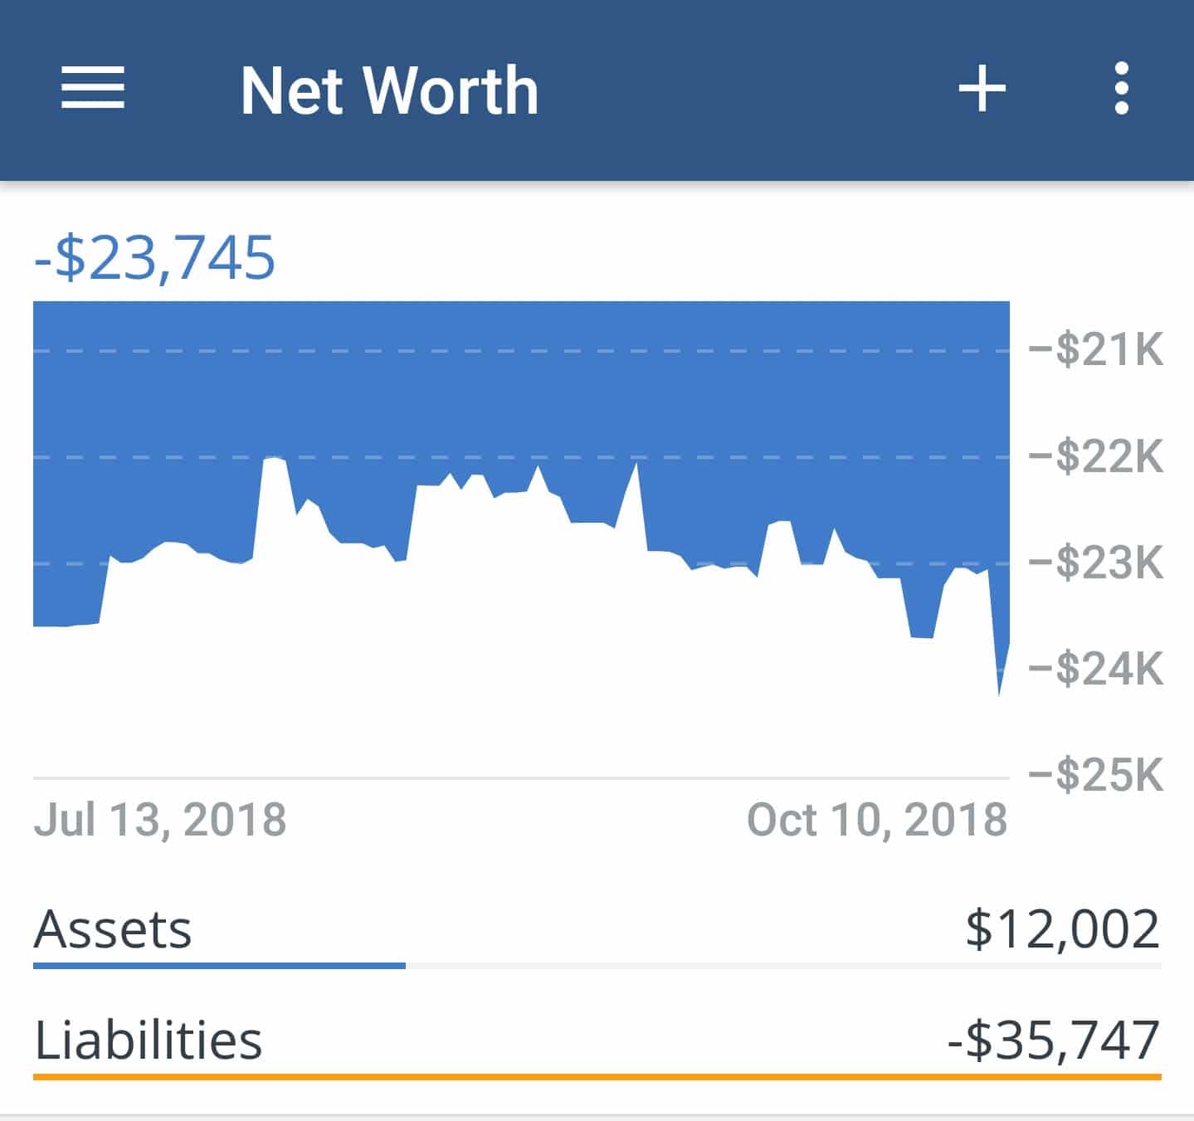
Task: Tap the orange Liabilities progress bar
Action: coord(597,1077)
